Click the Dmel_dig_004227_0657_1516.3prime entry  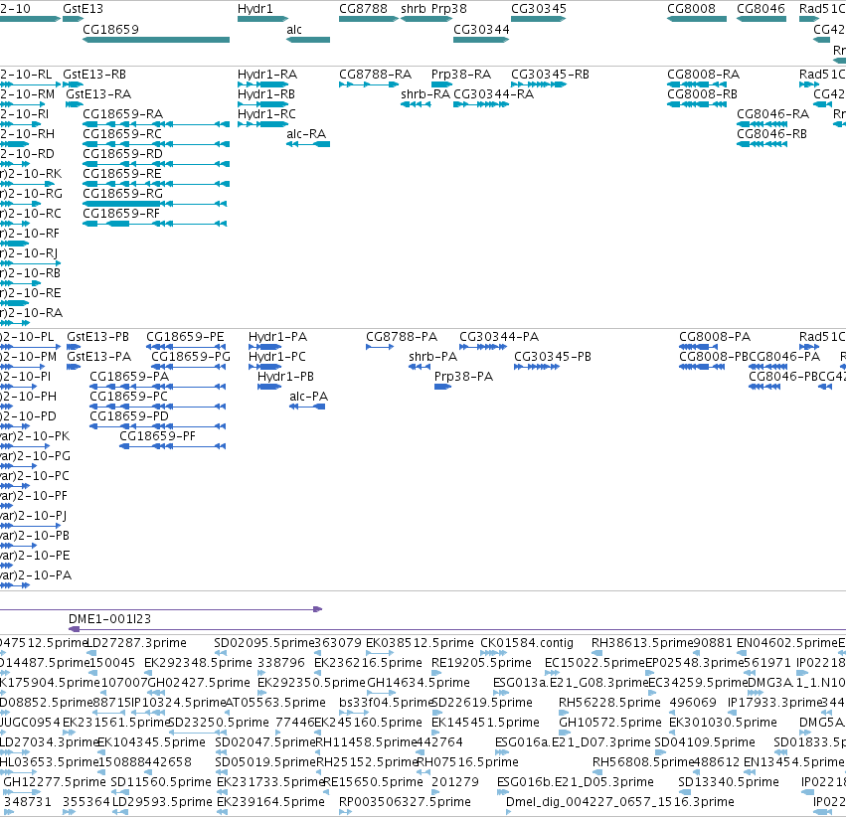pos(508,812)
